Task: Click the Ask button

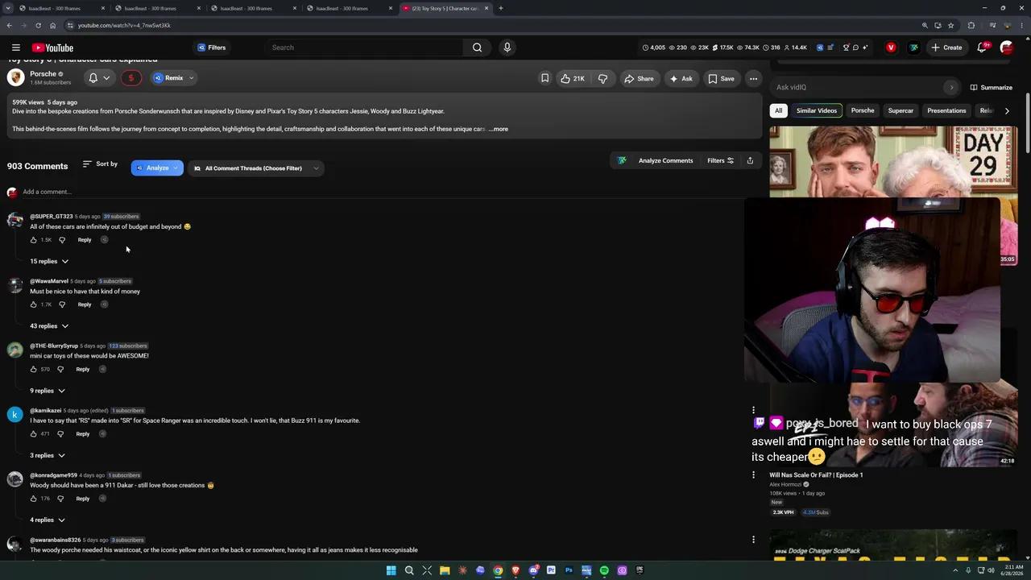Action: pos(681,78)
